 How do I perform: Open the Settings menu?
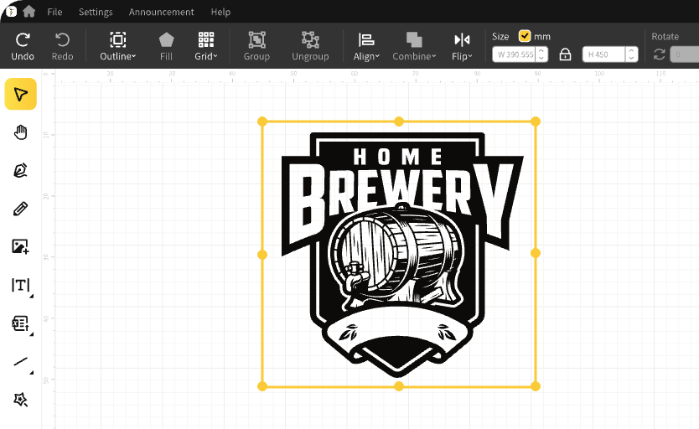click(96, 12)
